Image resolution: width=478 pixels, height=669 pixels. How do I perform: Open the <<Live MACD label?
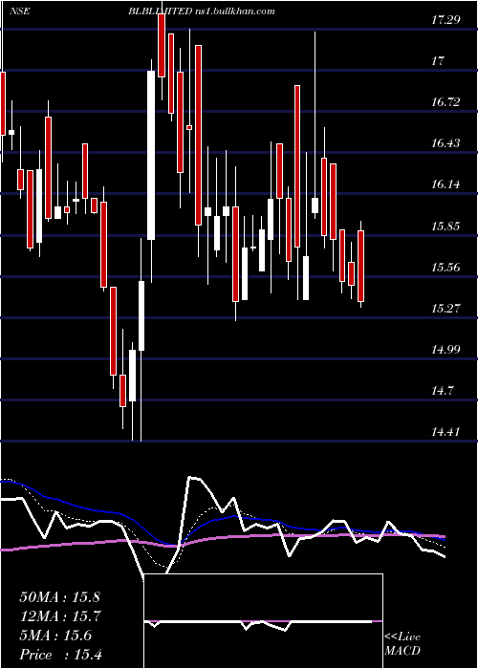coord(402,644)
